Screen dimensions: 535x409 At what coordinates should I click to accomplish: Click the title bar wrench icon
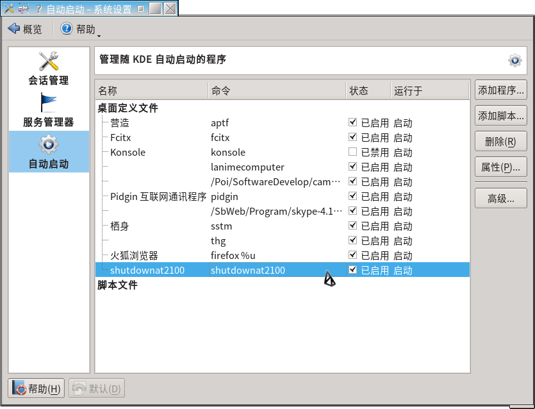8,8
